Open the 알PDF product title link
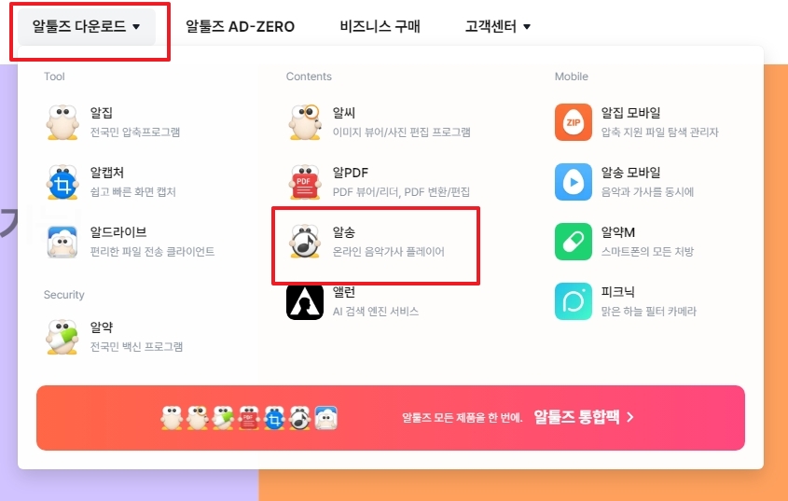The height and width of the screenshot is (501, 788). (351, 173)
